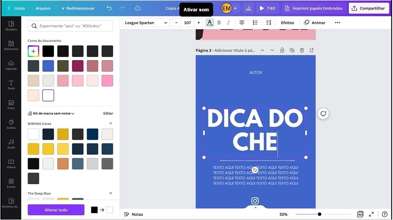Screen dimensions: 393x220
Task: Play the presentation 7:40 button
Action: (267, 8)
